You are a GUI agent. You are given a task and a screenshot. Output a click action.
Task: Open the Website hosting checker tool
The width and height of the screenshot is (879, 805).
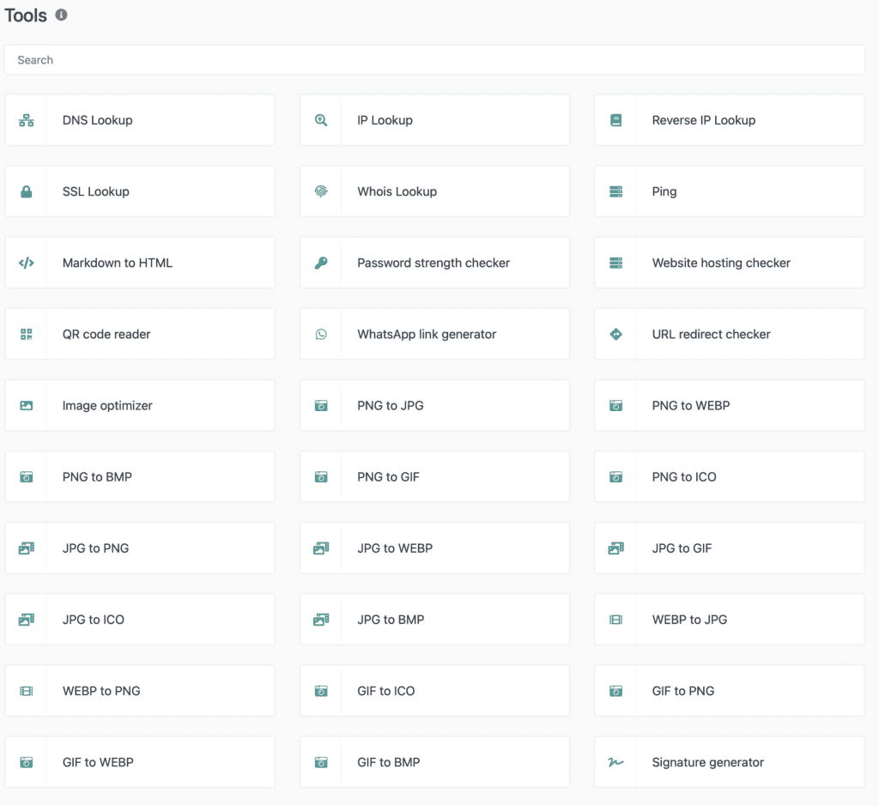pyautogui.click(x=720, y=263)
